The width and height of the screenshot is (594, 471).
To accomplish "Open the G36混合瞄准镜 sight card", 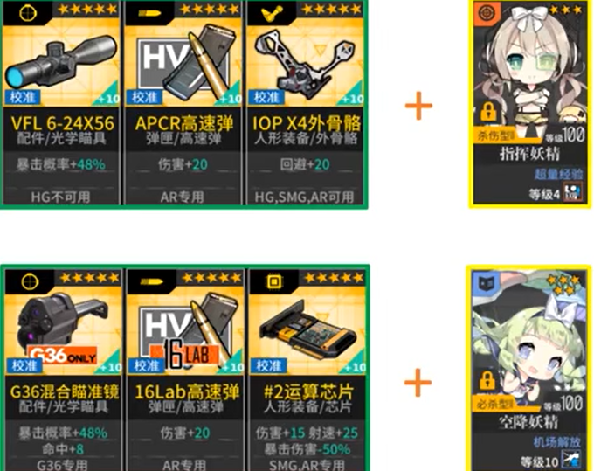I will pyautogui.click(x=63, y=370).
